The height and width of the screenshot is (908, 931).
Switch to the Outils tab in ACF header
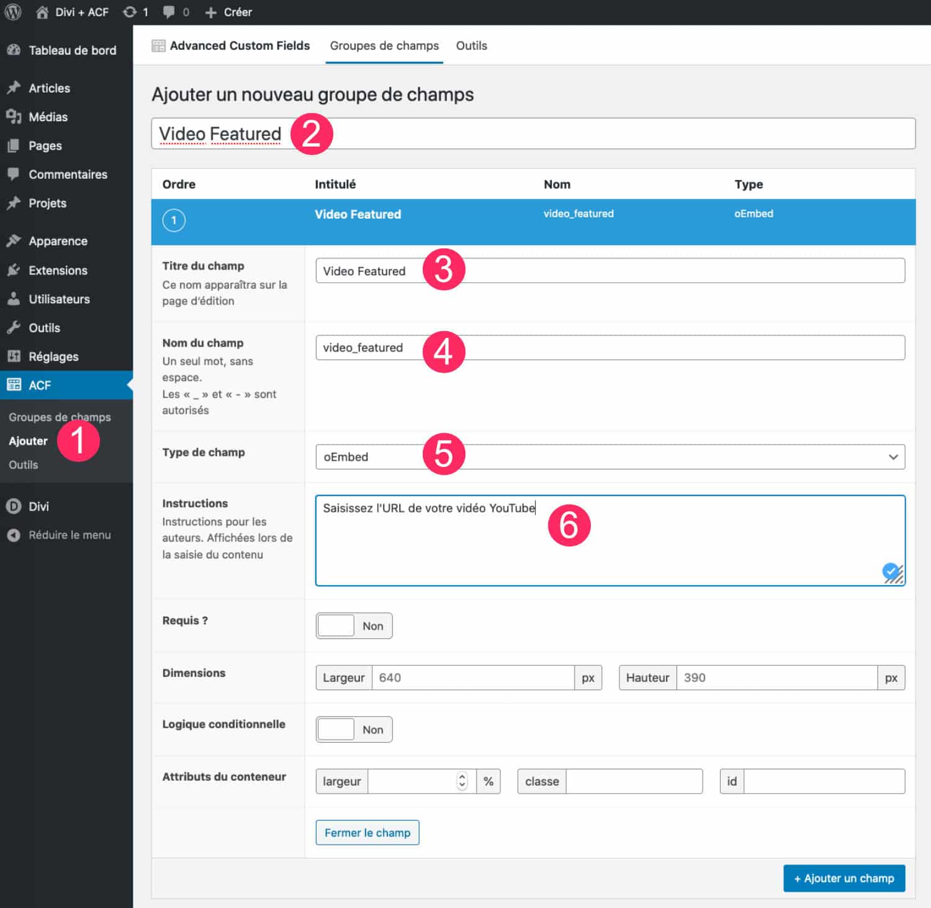[x=472, y=45]
